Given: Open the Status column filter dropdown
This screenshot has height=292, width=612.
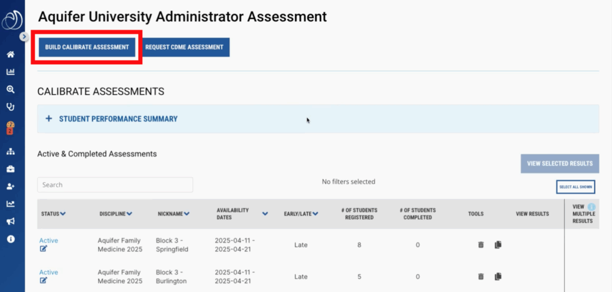Looking at the screenshot, I should 63,214.
